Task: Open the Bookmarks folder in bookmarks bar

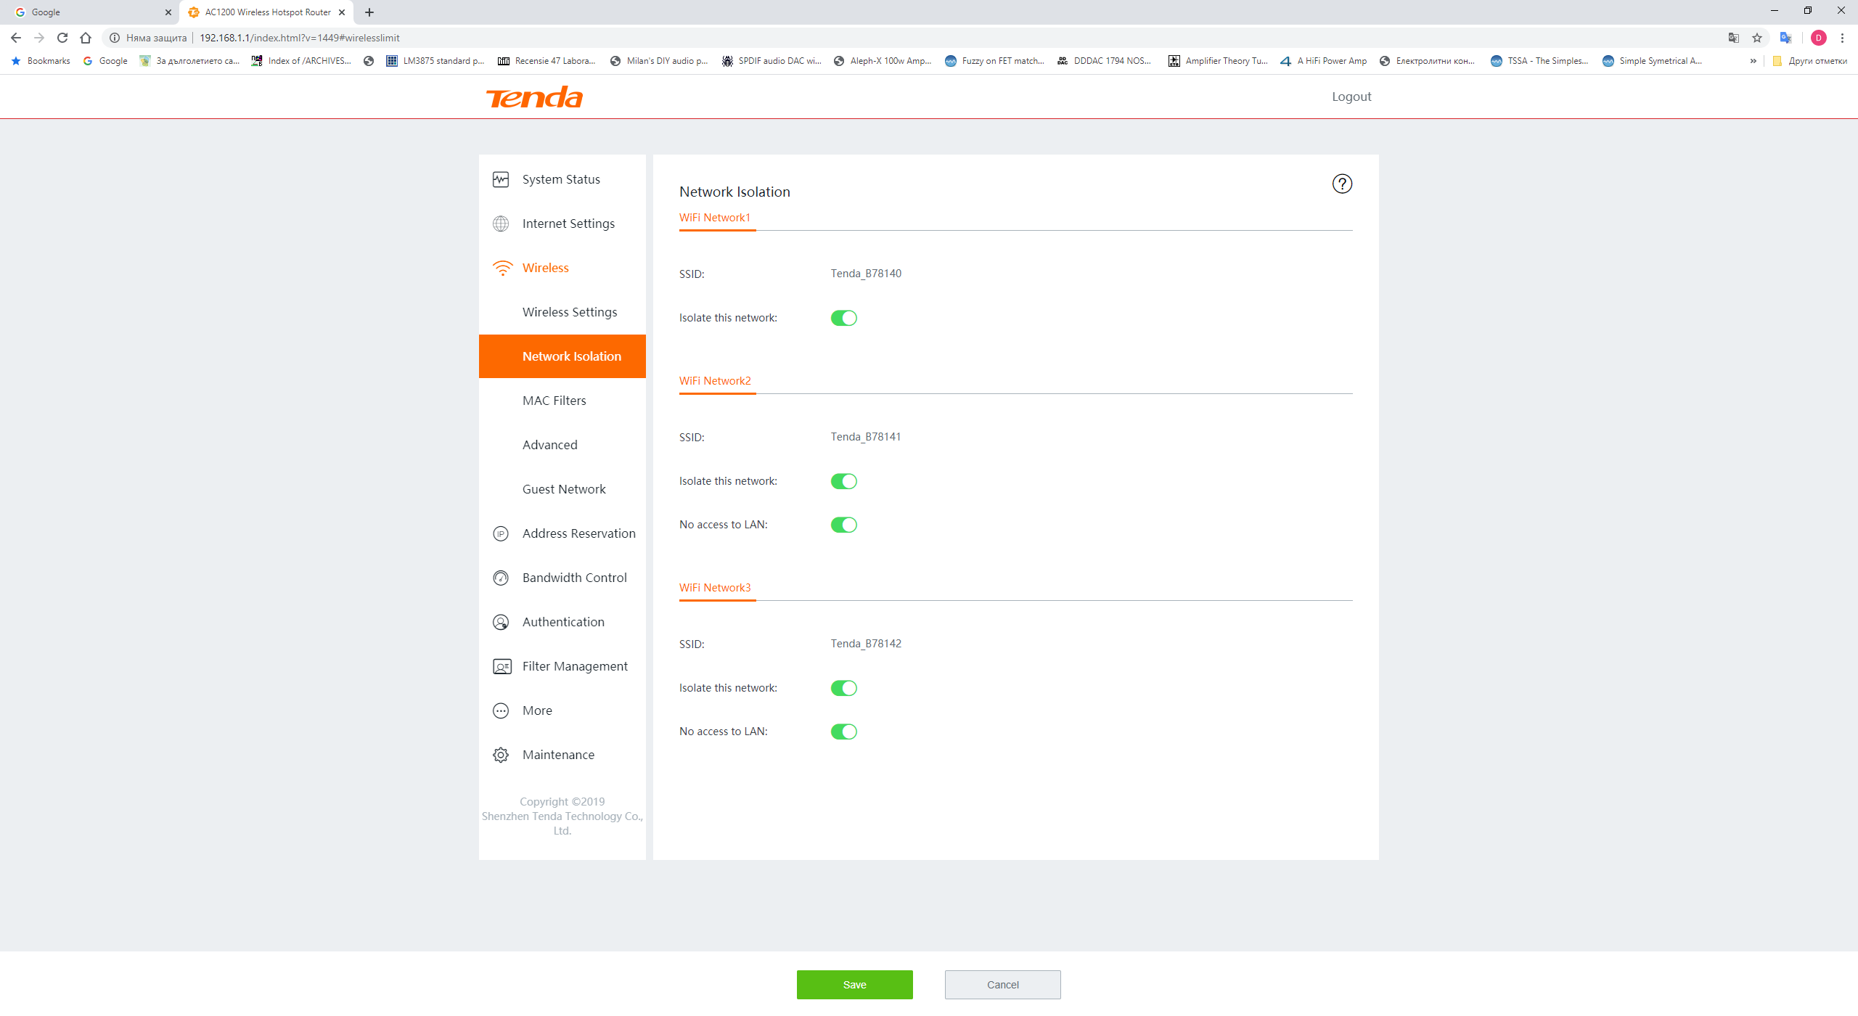Action: [41, 61]
